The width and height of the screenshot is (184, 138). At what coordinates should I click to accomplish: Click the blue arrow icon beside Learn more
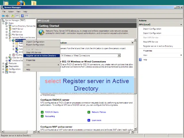(89, 120)
